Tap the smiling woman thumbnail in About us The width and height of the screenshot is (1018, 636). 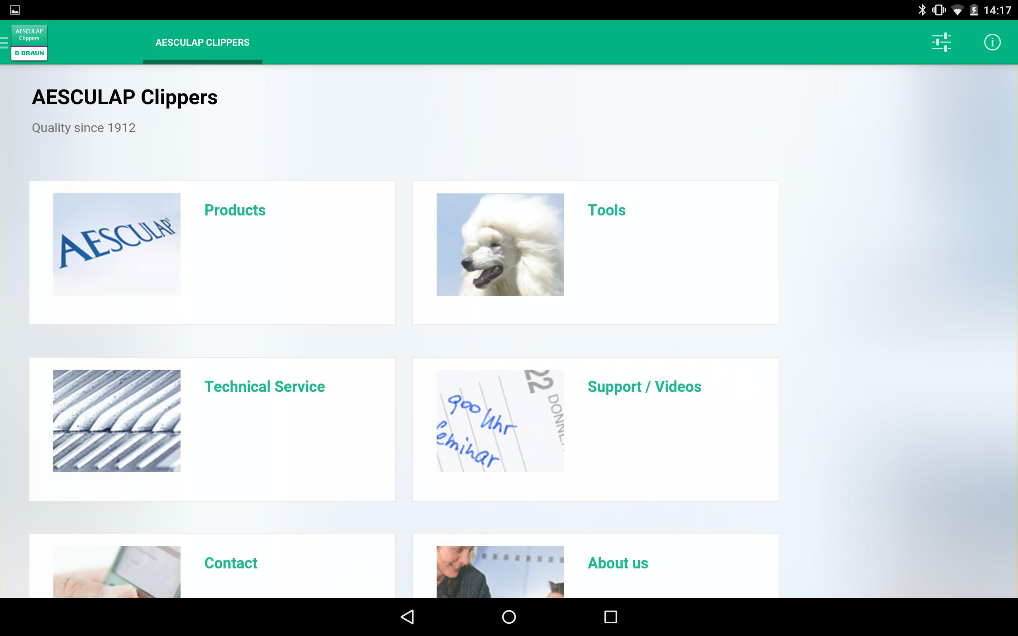coord(500,572)
